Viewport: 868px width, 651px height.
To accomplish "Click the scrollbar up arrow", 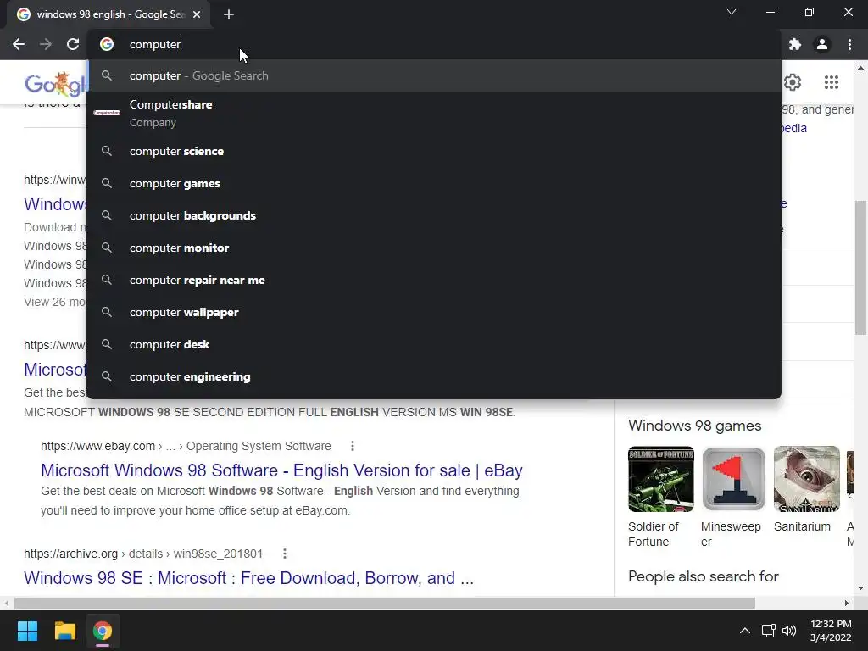I will 861,68.
